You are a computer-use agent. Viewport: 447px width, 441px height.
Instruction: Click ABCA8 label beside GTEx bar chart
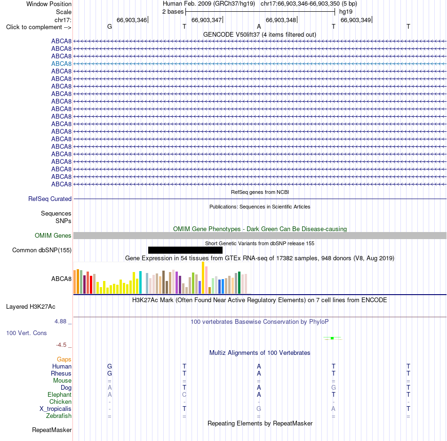61,279
